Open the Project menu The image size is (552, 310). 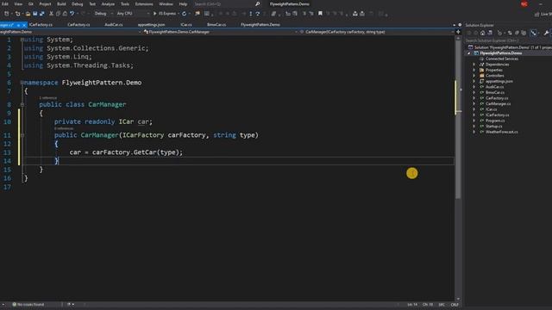click(x=45, y=3)
